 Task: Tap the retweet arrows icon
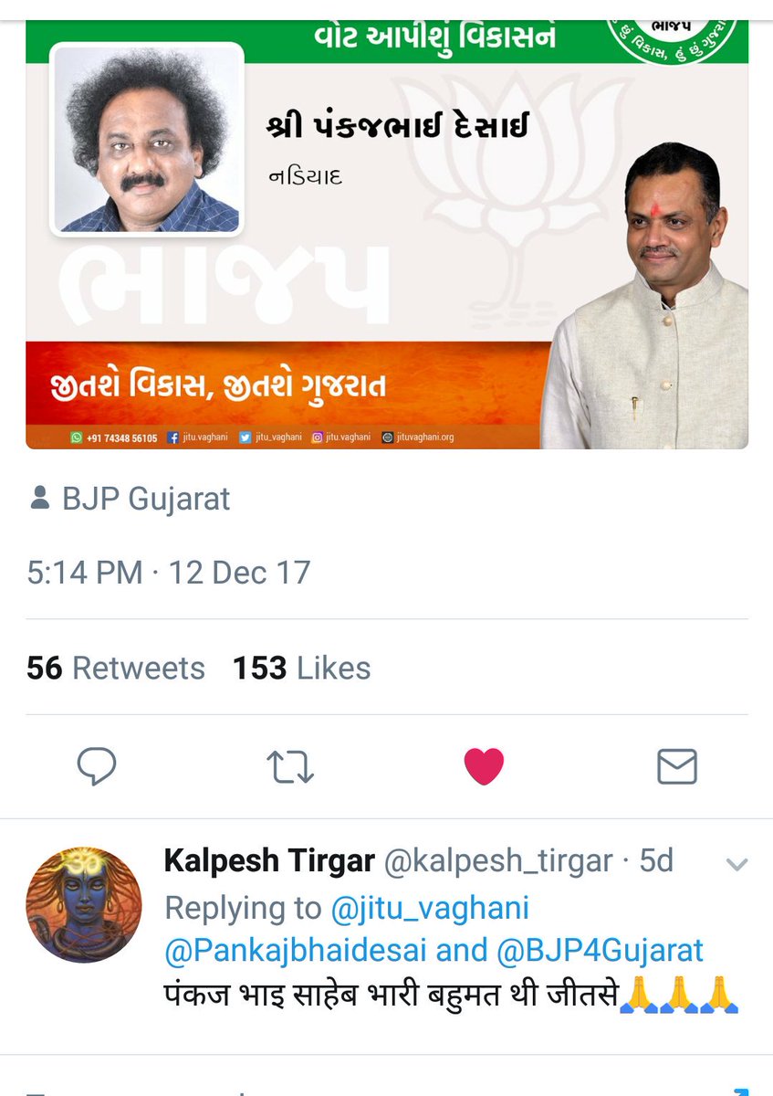(x=291, y=767)
